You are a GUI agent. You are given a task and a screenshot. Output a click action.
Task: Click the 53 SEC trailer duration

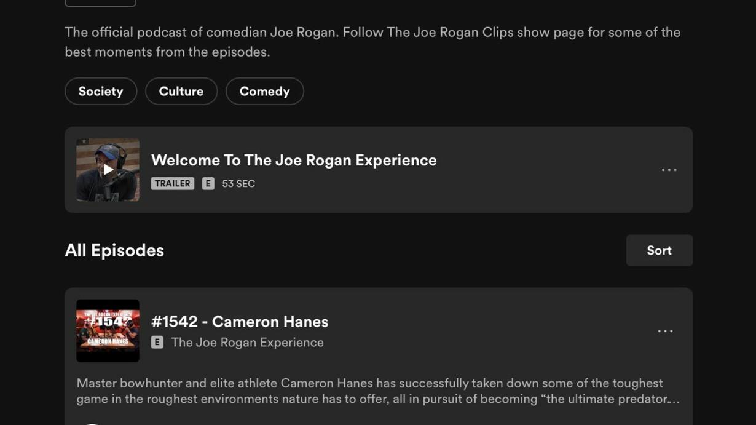(238, 183)
